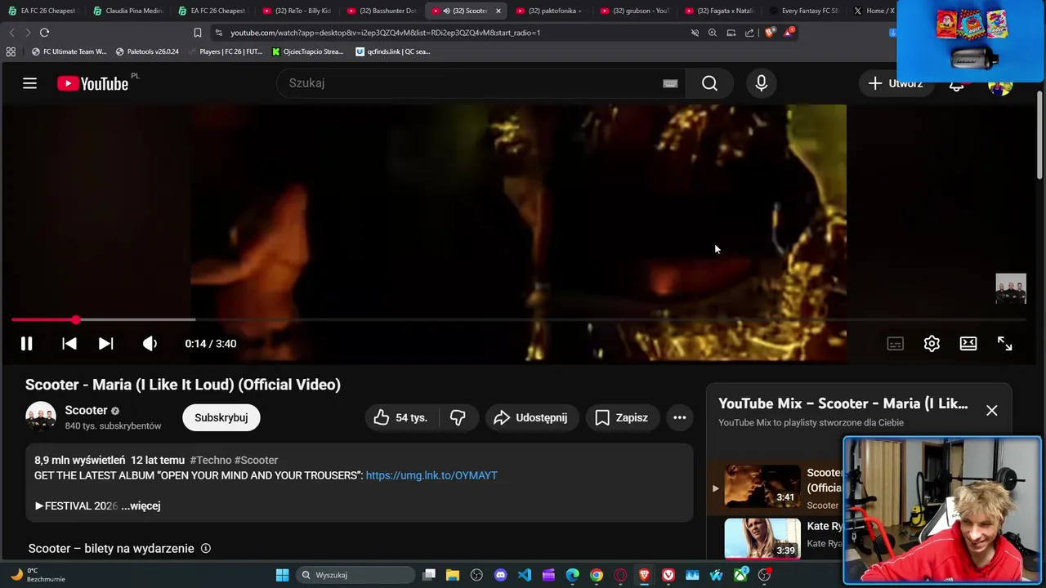This screenshot has width=1046, height=588.
Task: Open the umg.lnk.to/OYMAYT link
Action: (x=431, y=475)
